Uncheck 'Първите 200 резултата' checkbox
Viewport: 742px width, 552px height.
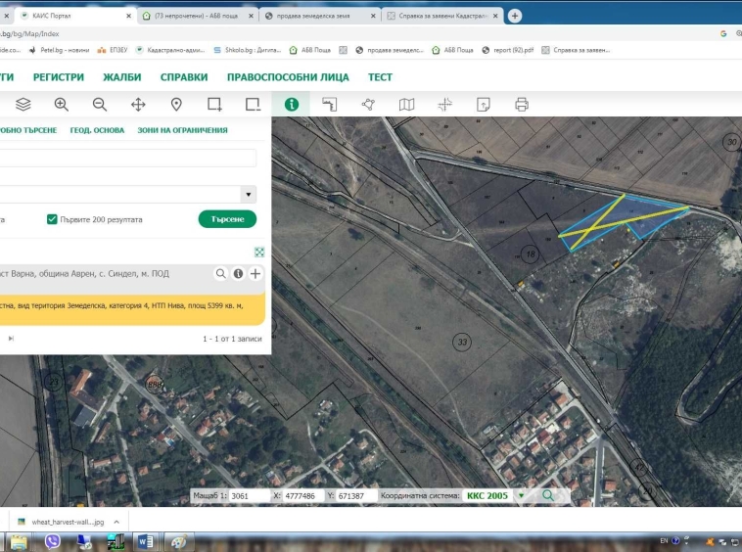(x=52, y=219)
